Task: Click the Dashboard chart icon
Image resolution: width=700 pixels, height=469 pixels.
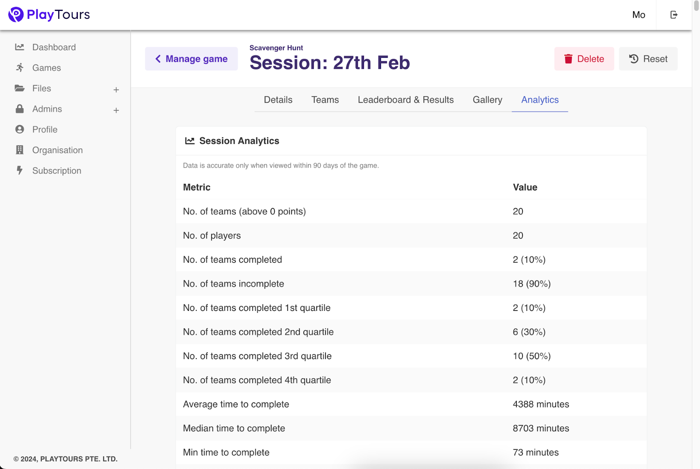Action: click(x=20, y=47)
